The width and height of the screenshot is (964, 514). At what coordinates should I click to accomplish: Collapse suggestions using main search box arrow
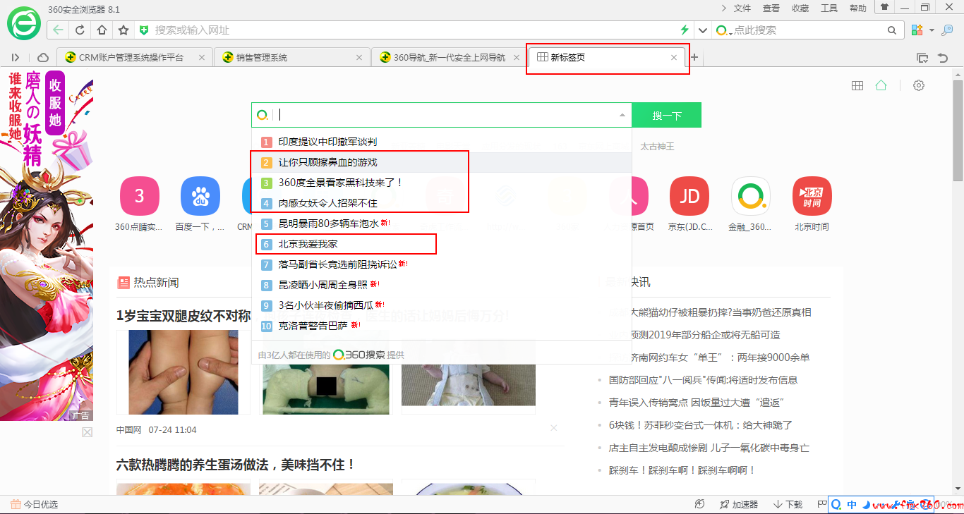(x=622, y=115)
